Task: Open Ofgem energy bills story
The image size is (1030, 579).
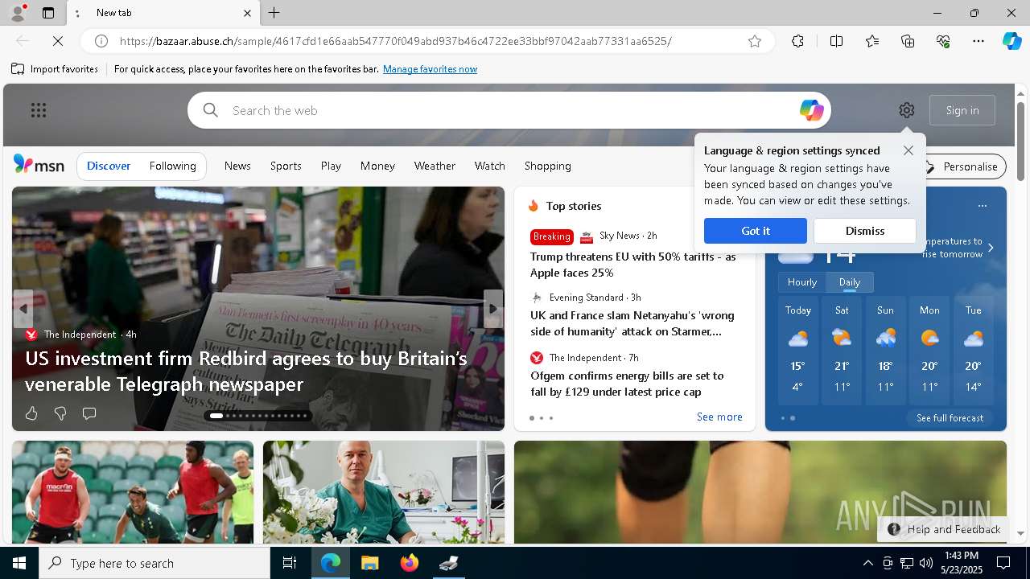Action: pos(627,384)
